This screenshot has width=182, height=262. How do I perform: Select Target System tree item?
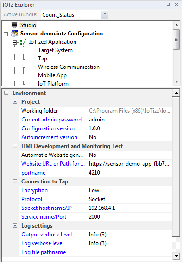coord(55,50)
